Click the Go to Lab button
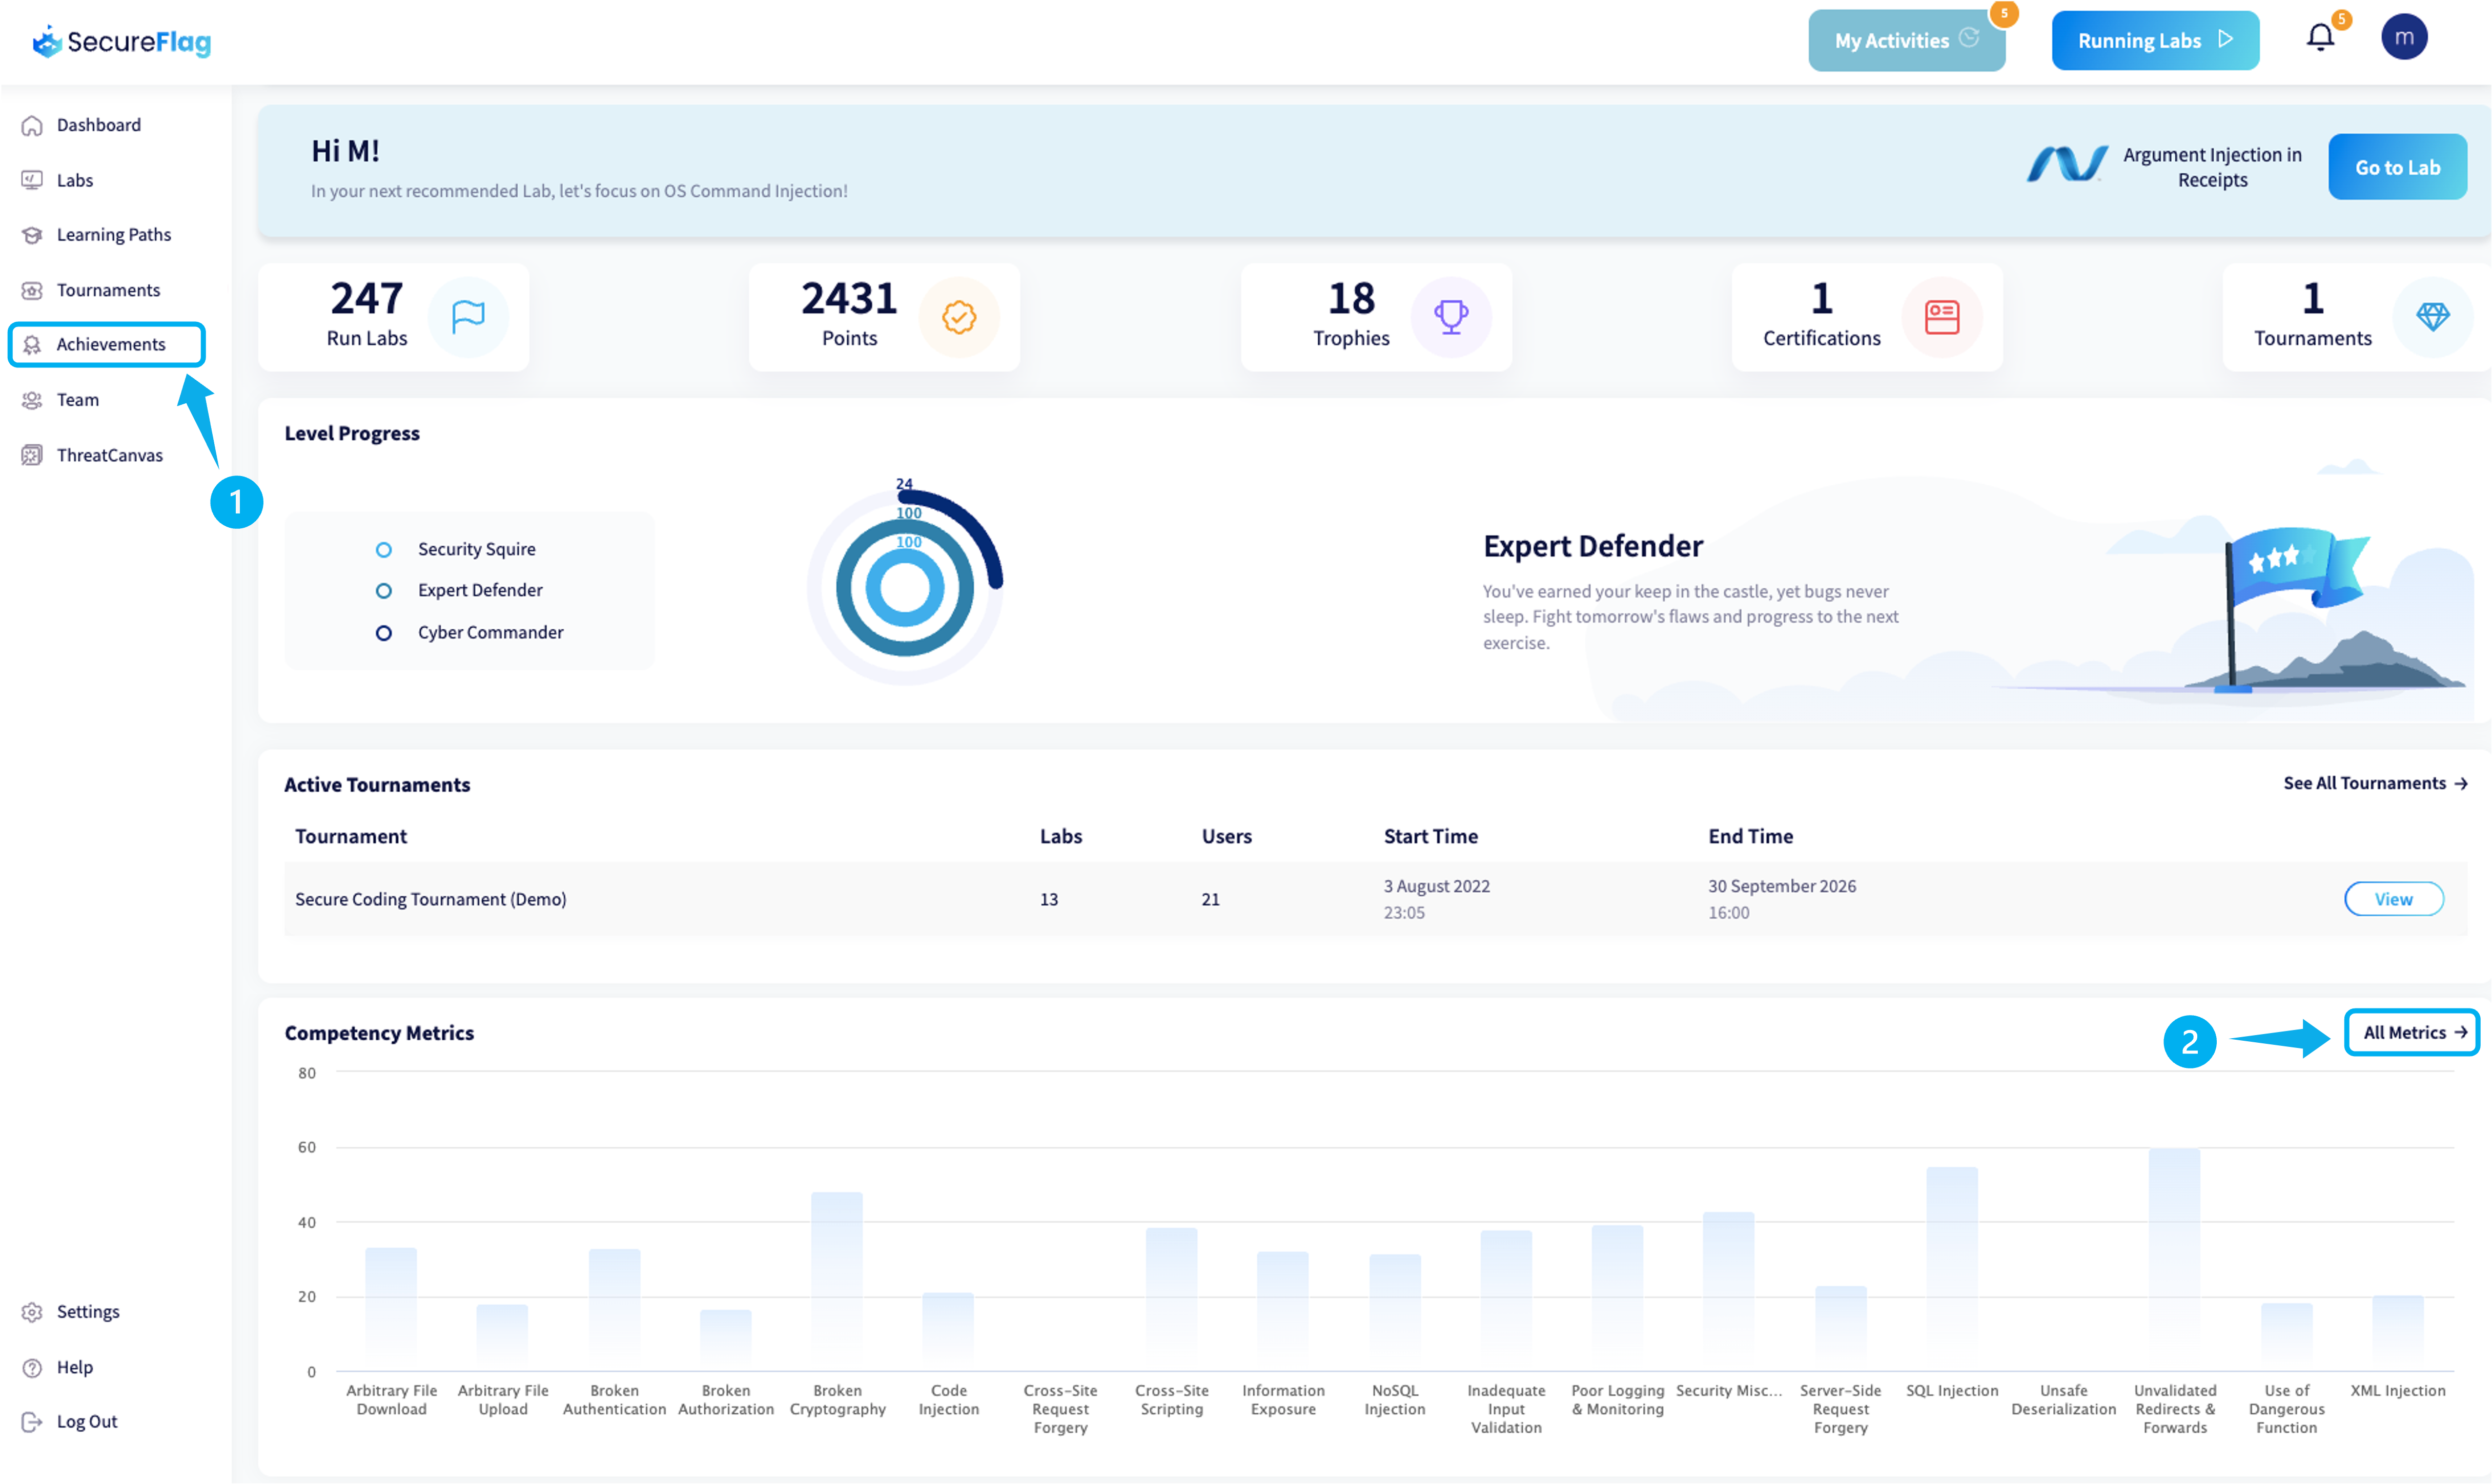This screenshot has height=1484, width=2492. coord(2396,167)
